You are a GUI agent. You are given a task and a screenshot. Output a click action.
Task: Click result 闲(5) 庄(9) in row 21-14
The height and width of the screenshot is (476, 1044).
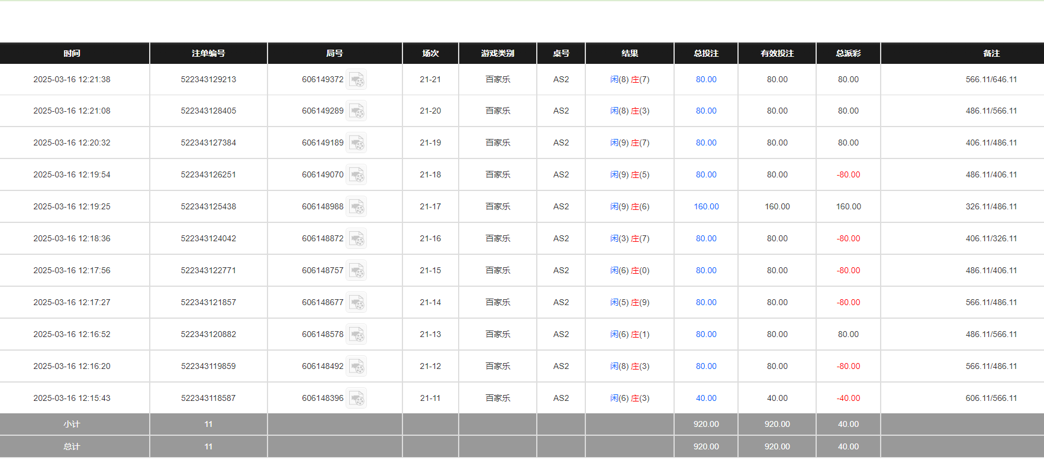630,302
